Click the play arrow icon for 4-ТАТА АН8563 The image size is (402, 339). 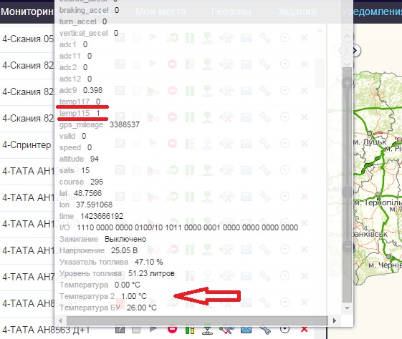point(153,329)
